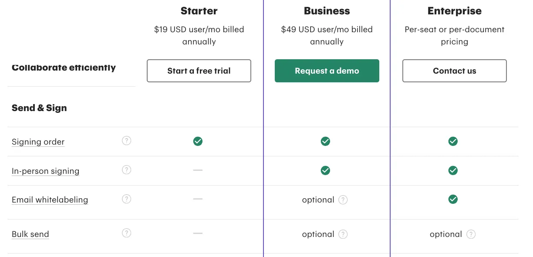The image size is (533, 257).
Task: Click Enterprise Email whitelabeling green checkmark
Action: click(x=453, y=199)
